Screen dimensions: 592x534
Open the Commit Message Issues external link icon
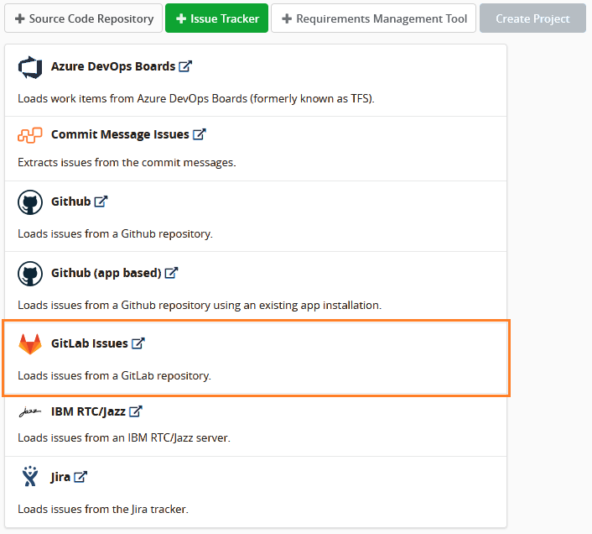[x=199, y=134]
